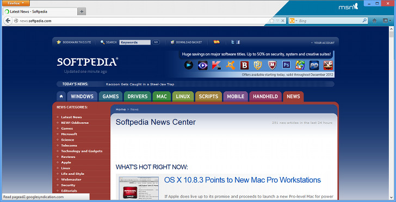Switch to the NEWS tab
Image resolution: width=396 pixels, height=202 pixels.
click(293, 96)
